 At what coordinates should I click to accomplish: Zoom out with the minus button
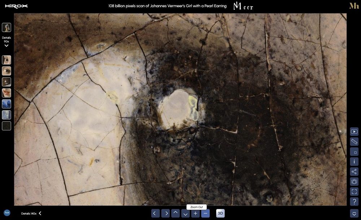point(205,213)
